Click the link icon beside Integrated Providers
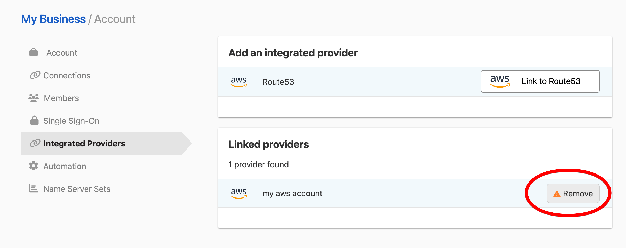This screenshot has width=626, height=248. 35,143
